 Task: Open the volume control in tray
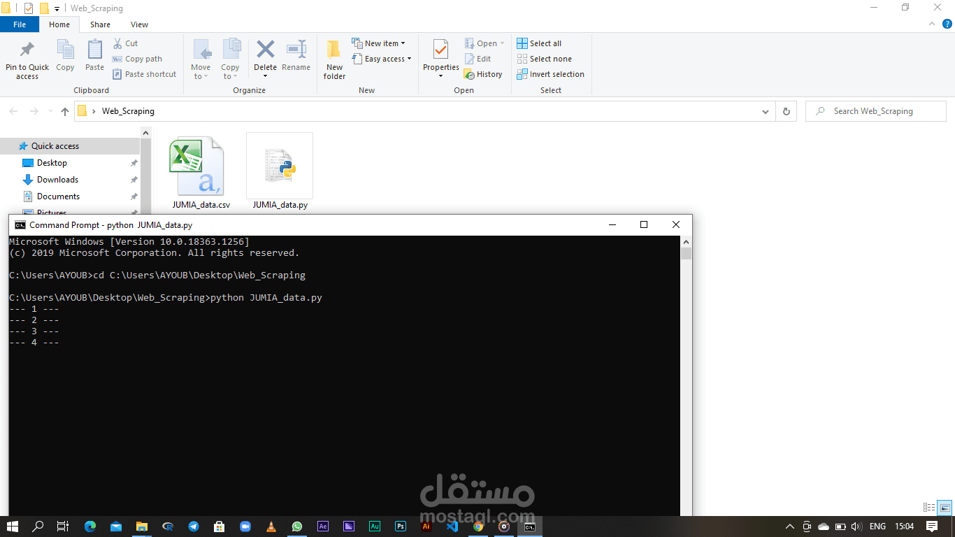(x=855, y=527)
